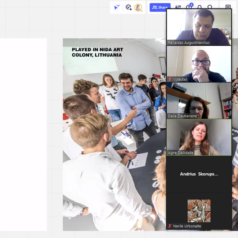This screenshot has width=238, height=238.
Task: Open the activity icon with badge 6
Action: [x=189, y=6]
